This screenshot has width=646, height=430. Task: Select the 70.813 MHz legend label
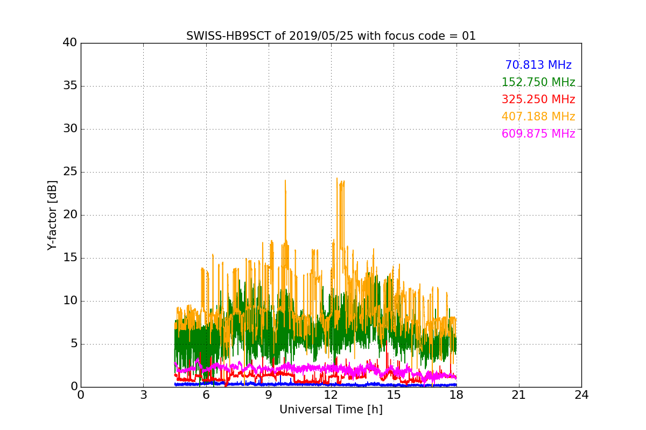(x=538, y=65)
